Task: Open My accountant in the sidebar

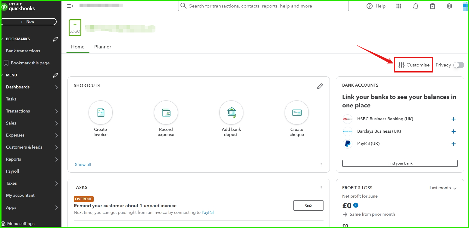Action: tap(20, 195)
